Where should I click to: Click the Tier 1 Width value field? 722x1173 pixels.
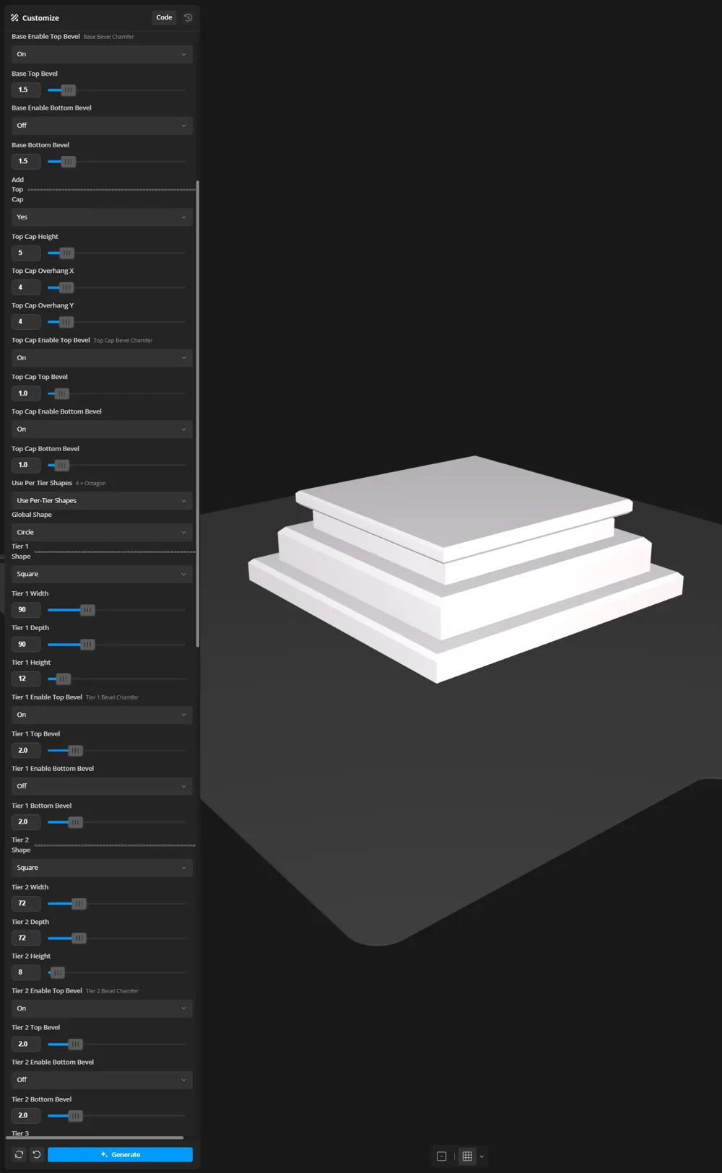coord(26,610)
